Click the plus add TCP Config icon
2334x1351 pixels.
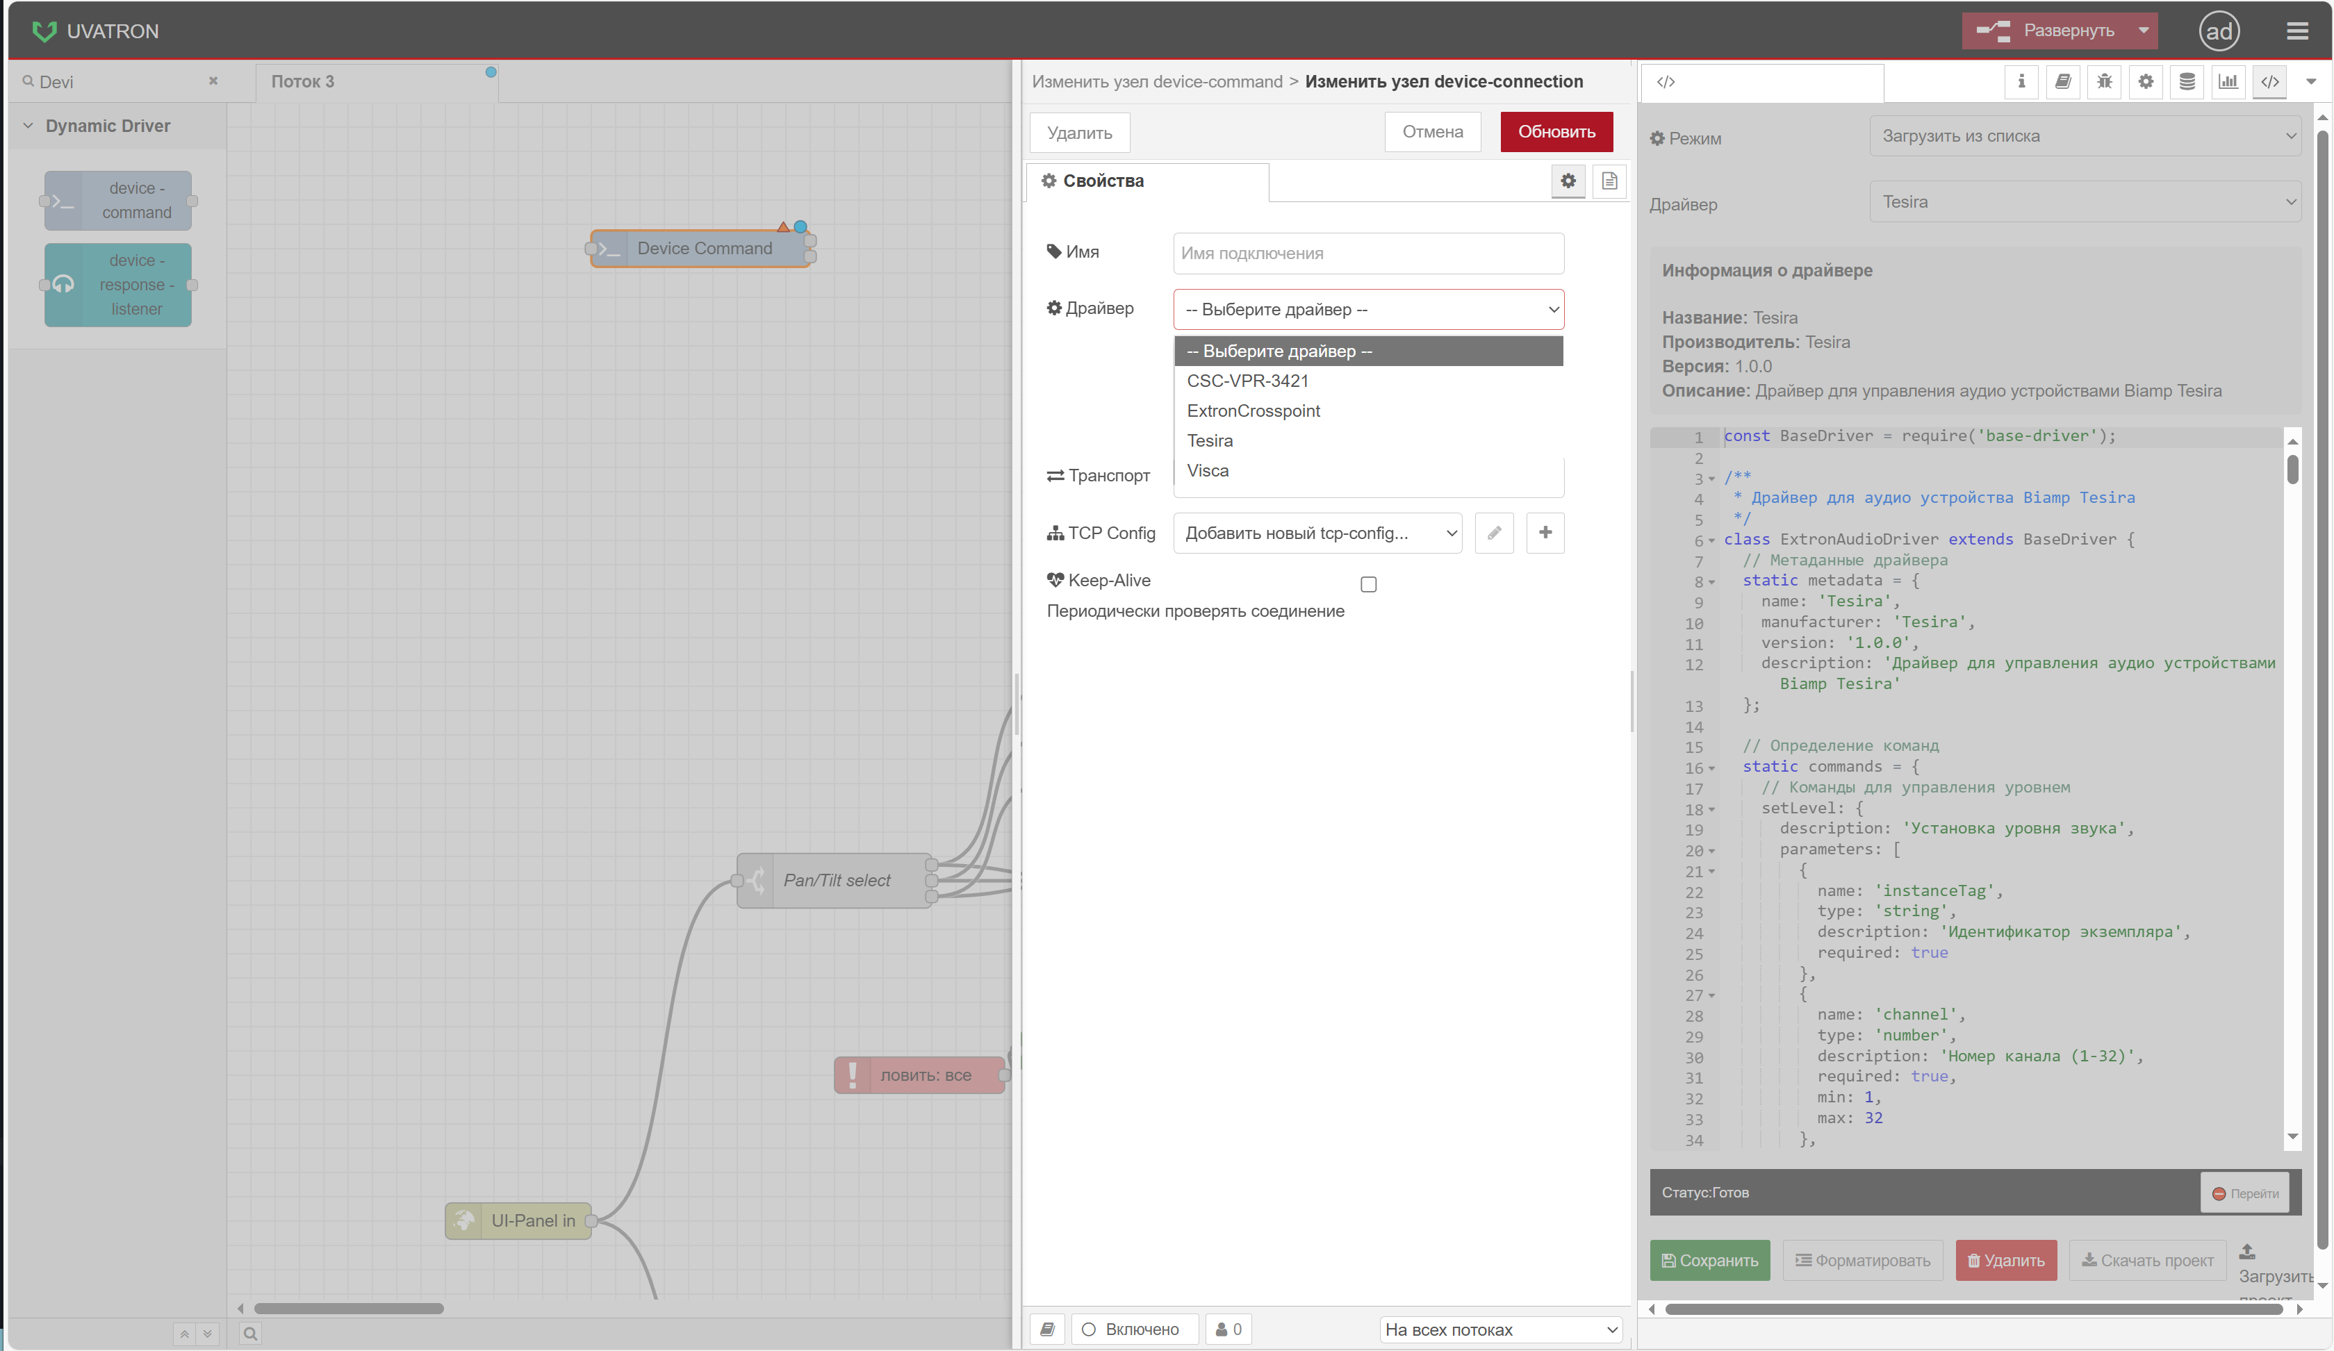1545,533
